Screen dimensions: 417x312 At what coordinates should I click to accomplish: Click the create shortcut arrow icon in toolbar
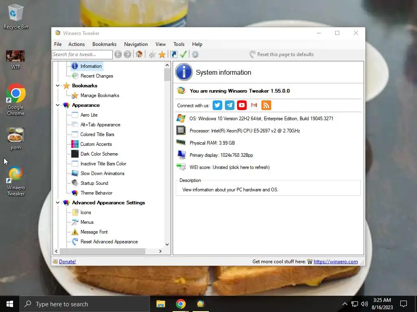point(173,54)
